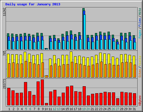Click the tall cyan pages bar for day 19

pyautogui.click(x=85, y=32)
